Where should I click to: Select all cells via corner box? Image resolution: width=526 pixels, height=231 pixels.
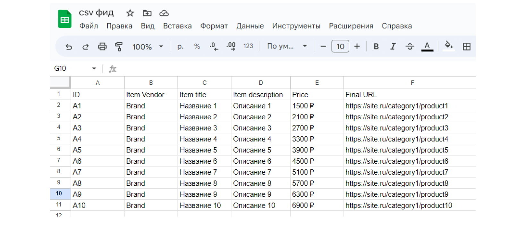[x=60, y=82]
